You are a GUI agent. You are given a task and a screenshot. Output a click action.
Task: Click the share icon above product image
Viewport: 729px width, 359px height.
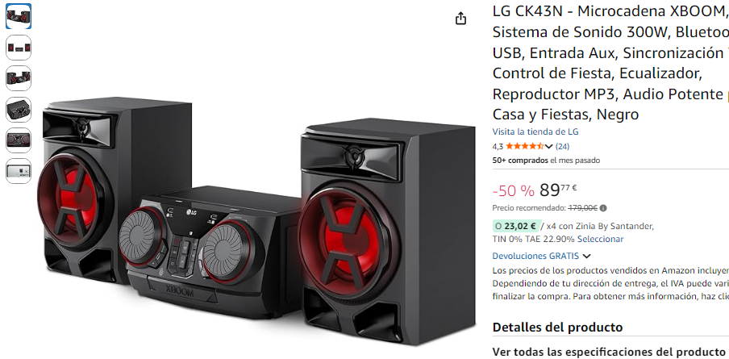[x=460, y=19]
